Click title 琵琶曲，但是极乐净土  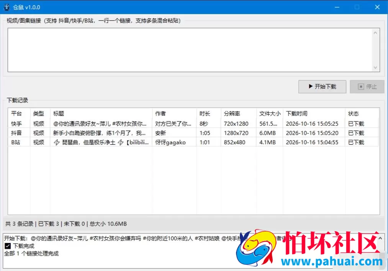click(101, 142)
